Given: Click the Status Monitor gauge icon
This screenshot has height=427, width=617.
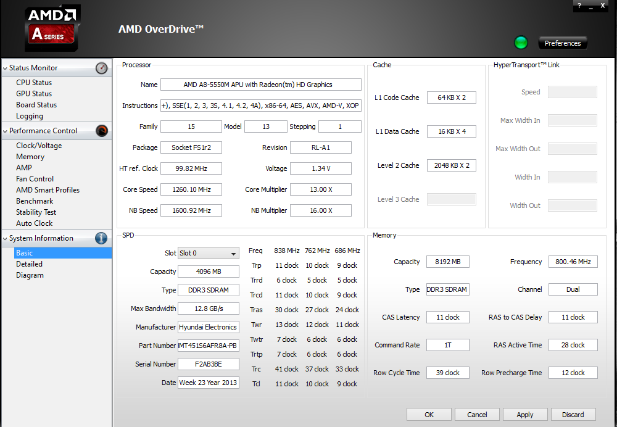Looking at the screenshot, I should coord(102,68).
